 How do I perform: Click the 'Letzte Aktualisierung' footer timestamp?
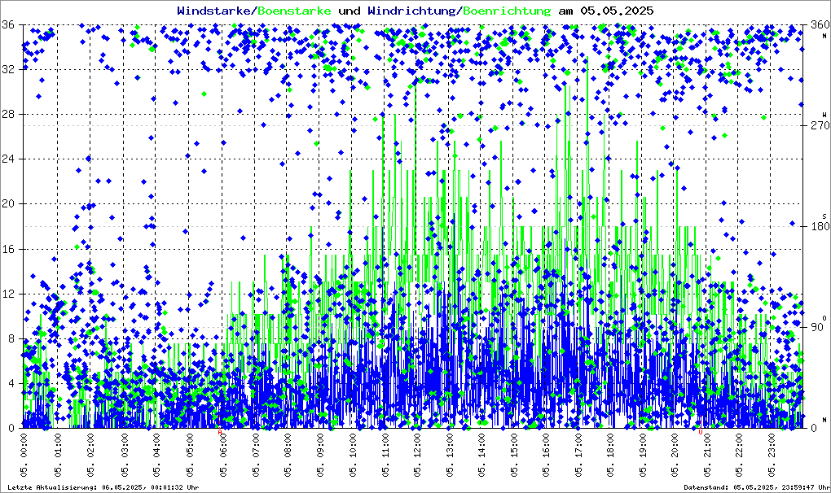coord(103,487)
